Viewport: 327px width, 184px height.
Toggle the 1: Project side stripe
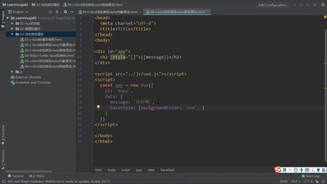pos(3,19)
